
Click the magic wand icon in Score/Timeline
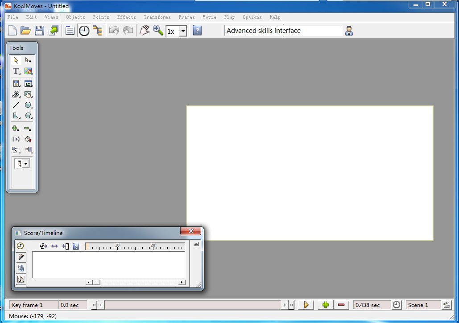pyautogui.click(x=21, y=257)
